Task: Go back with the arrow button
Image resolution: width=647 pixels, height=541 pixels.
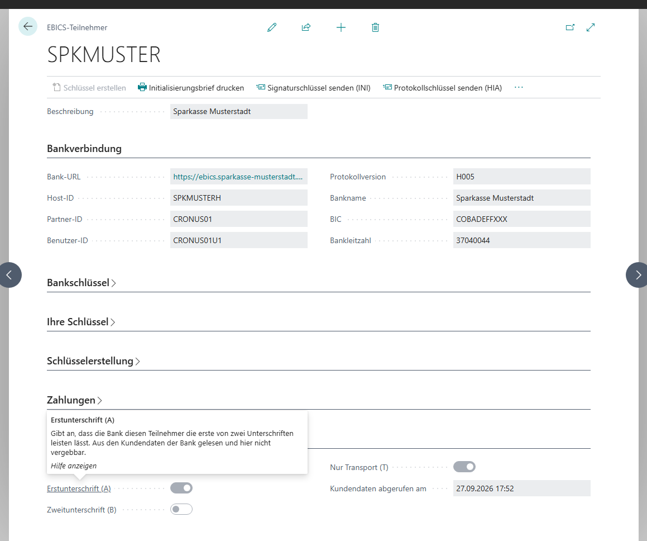Action: (28, 27)
